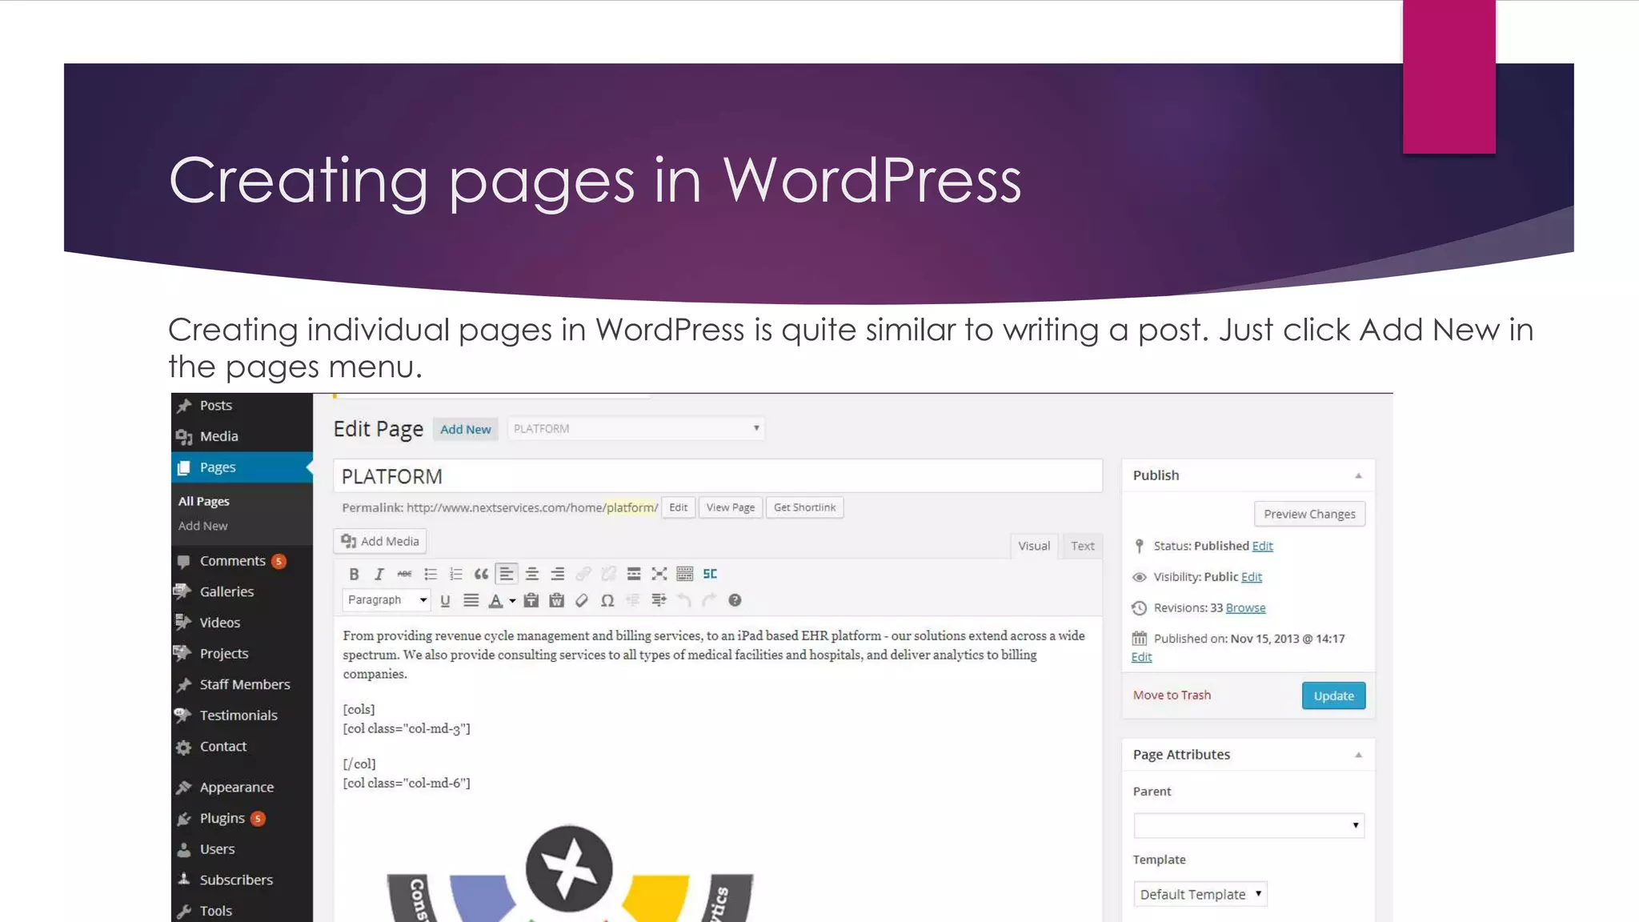This screenshot has width=1639, height=922.
Task: Open the Paragraph format dropdown
Action: tap(387, 600)
